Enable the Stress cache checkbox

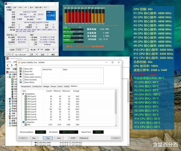[24, 74]
